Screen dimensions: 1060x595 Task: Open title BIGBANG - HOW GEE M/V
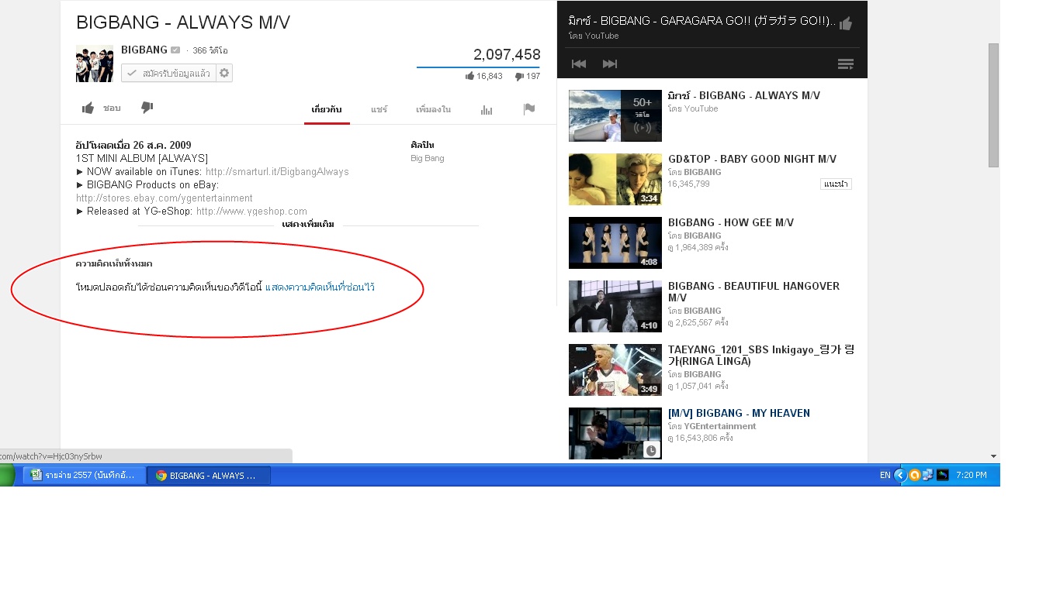click(731, 222)
